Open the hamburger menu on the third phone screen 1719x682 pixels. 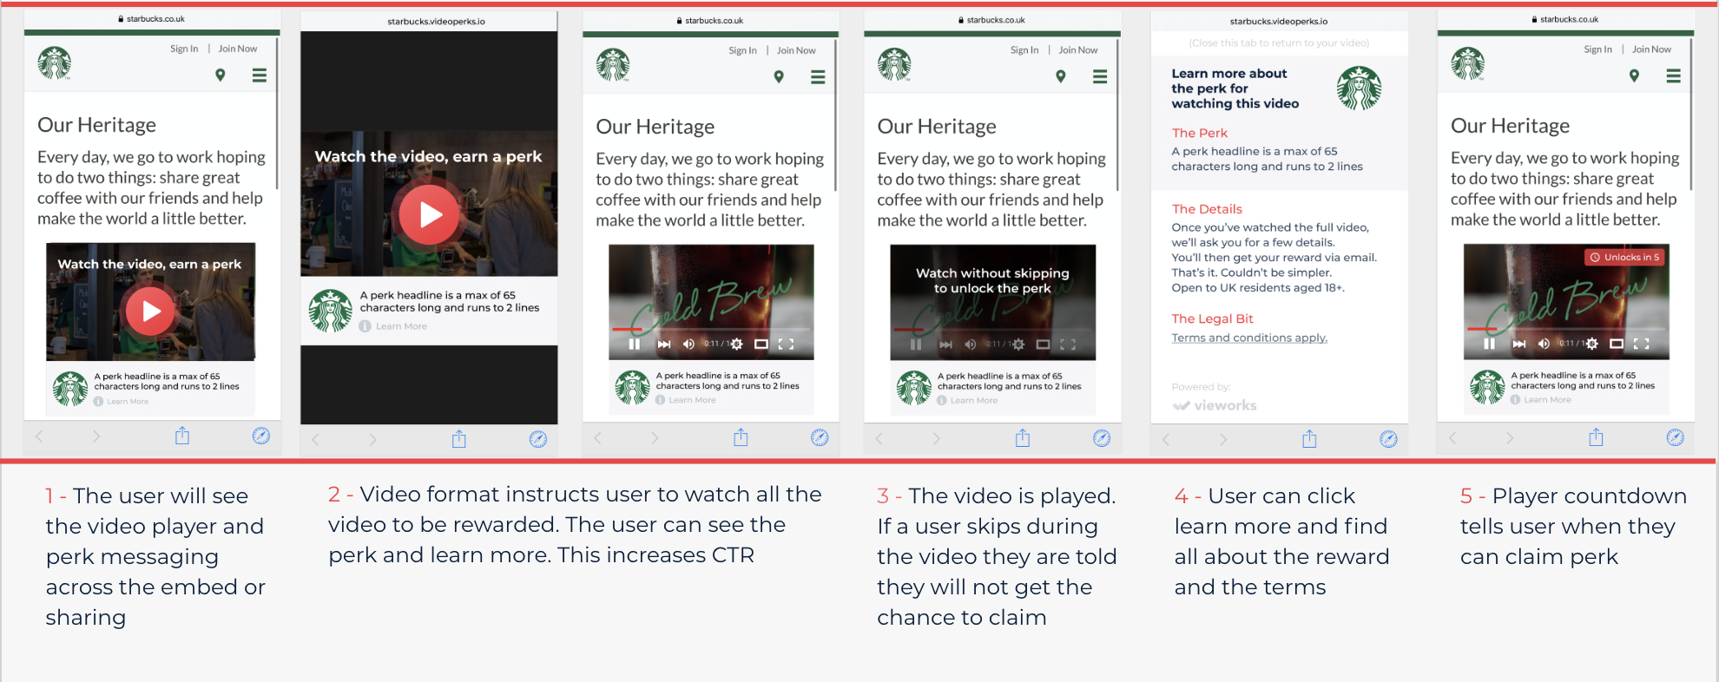click(818, 77)
